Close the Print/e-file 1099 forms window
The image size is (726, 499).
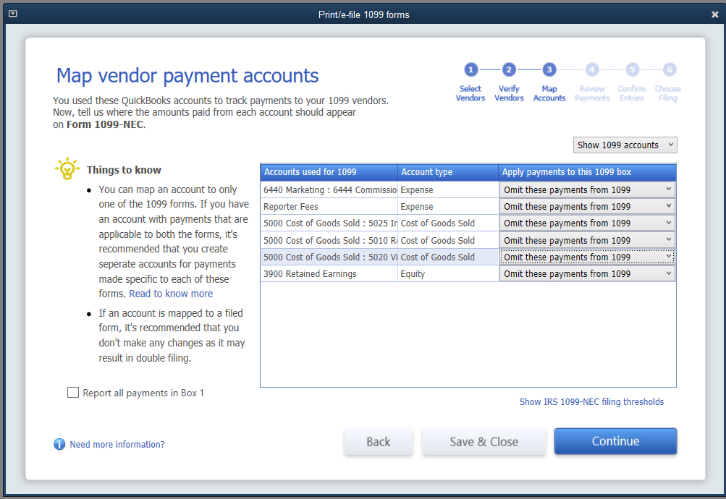coord(714,14)
